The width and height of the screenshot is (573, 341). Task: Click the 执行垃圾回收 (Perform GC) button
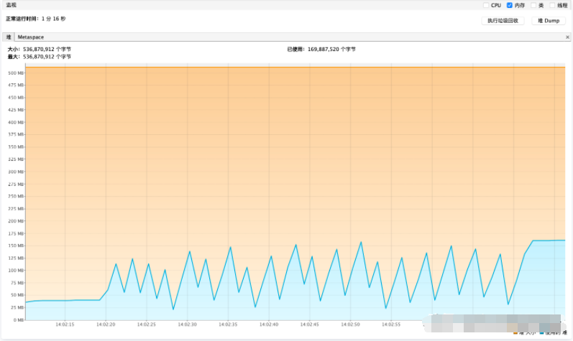pyautogui.click(x=503, y=21)
